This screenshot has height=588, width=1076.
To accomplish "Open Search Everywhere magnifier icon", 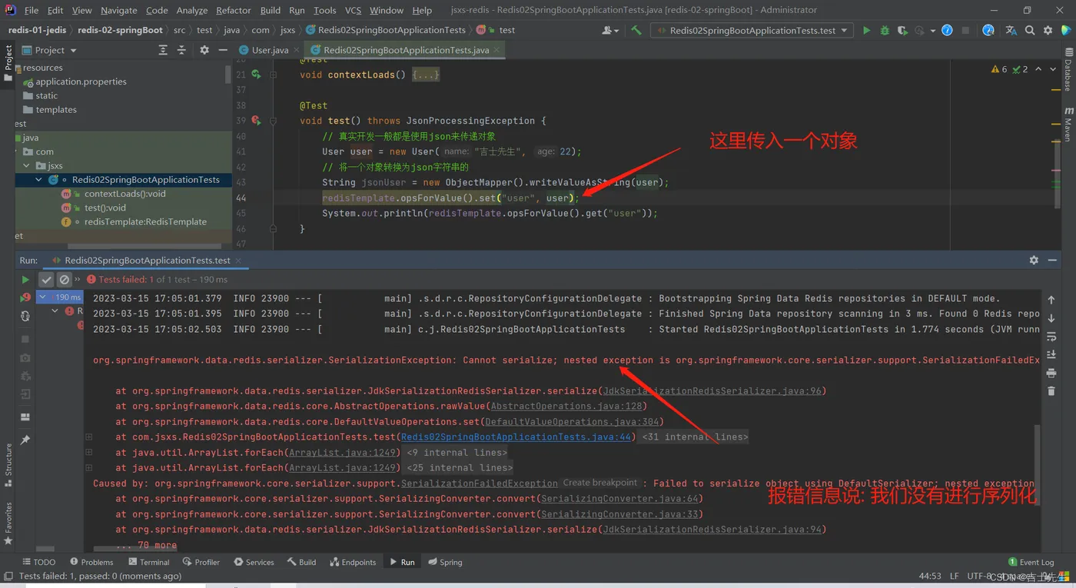I will tap(1030, 30).
